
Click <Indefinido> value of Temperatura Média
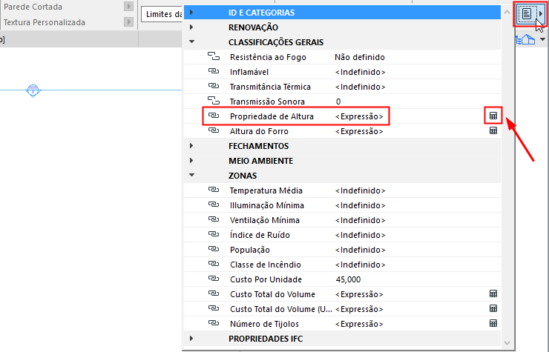[x=361, y=190]
